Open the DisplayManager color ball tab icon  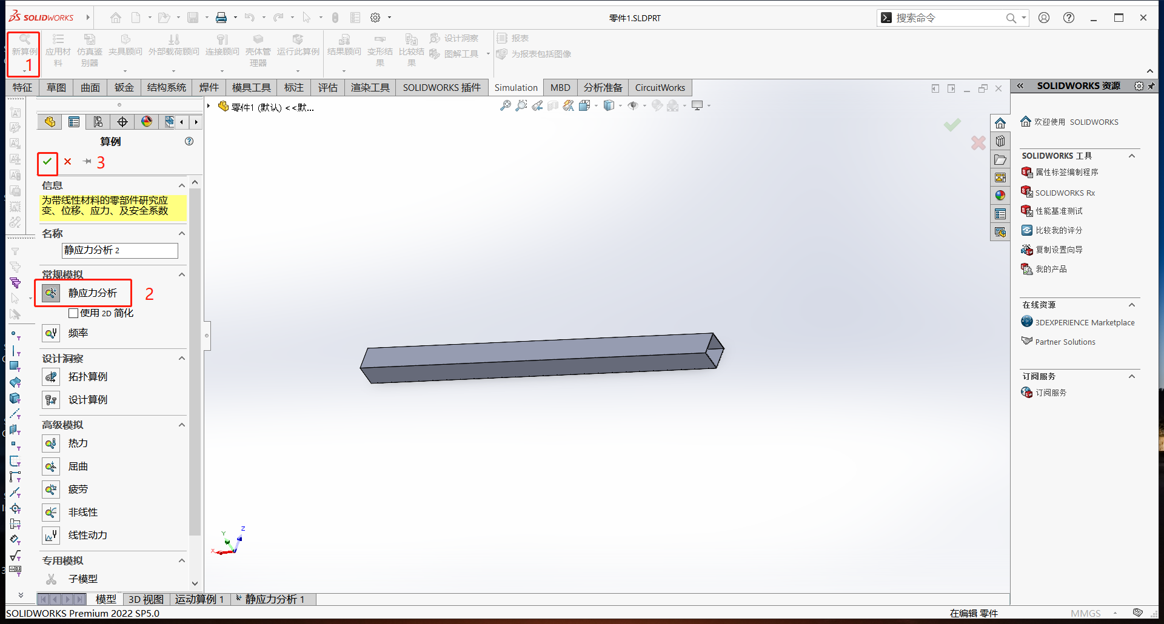147,122
